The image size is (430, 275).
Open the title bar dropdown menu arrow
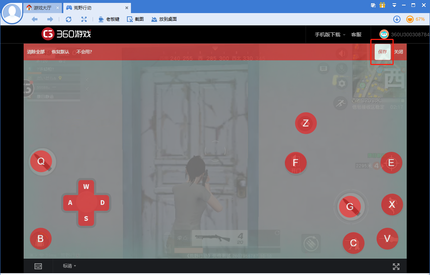point(394,5)
